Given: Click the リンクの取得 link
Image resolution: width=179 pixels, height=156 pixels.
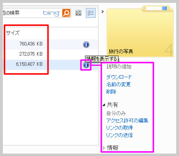Looking at the screenshot, I should click(119, 128).
